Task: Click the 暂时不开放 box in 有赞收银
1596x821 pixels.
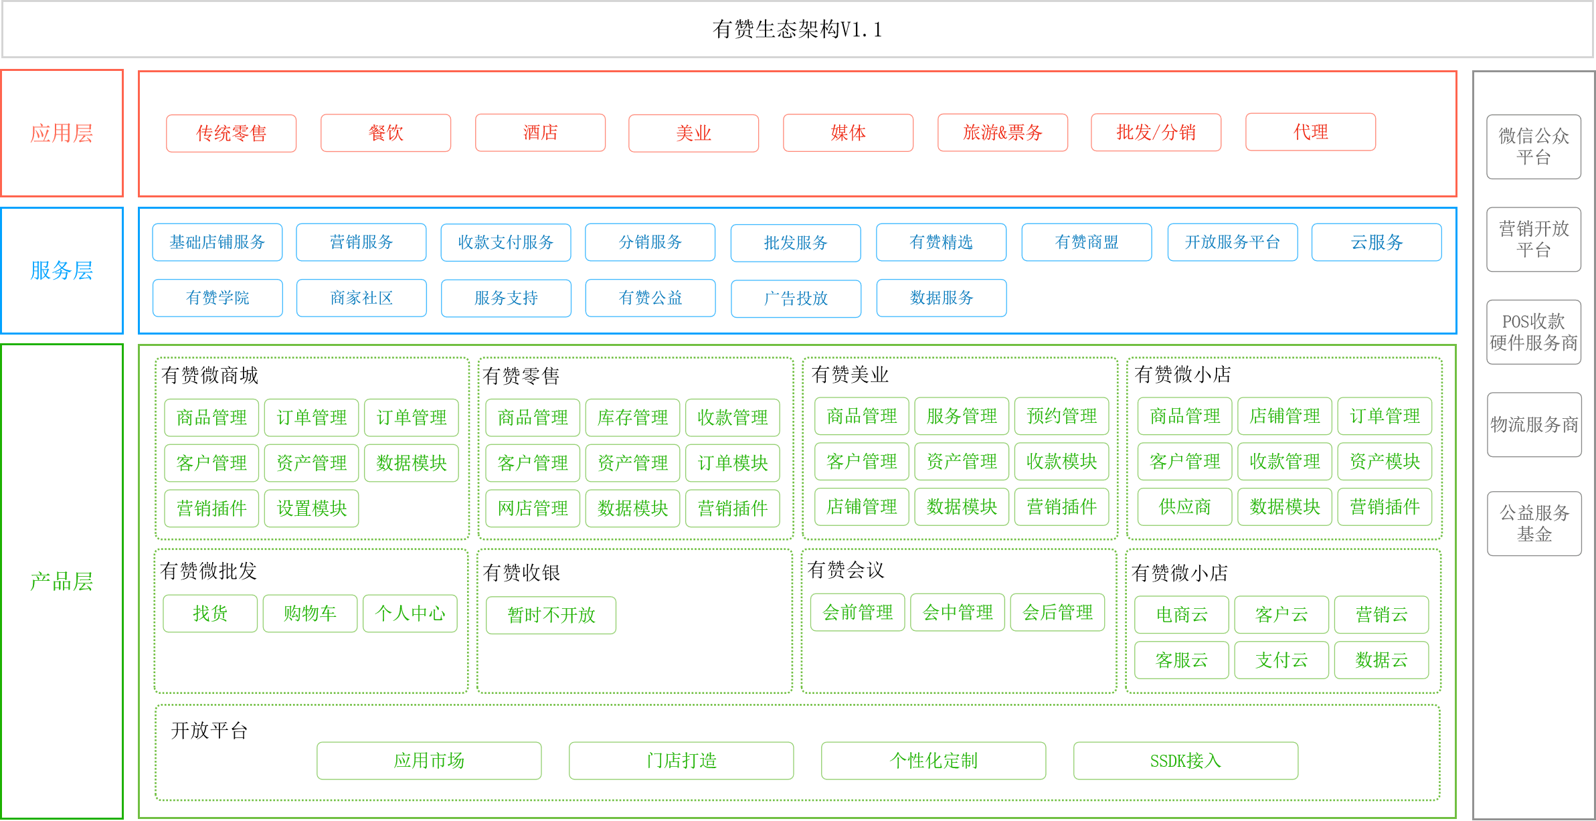Action: 551,615
